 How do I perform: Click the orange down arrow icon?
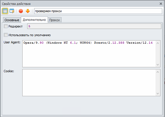(28, 11)
